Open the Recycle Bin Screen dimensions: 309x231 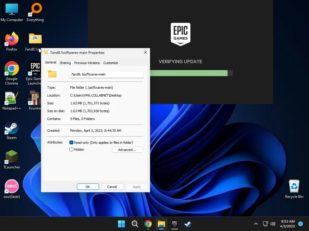point(294,189)
